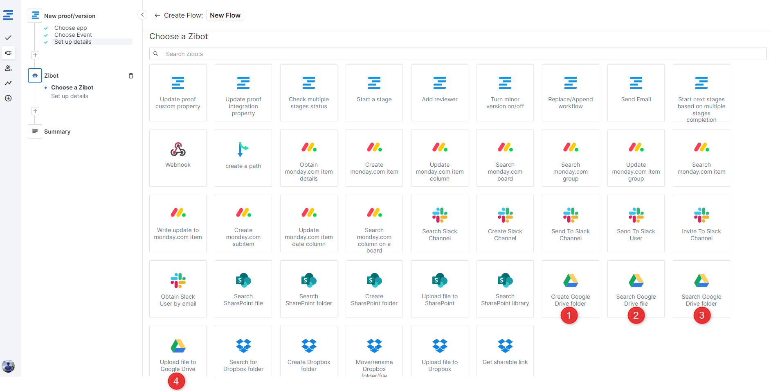This screenshot has width=771, height=391.
Task: Select Upload file to SharePoint Zibot
Action: click(x=439, y=288)
